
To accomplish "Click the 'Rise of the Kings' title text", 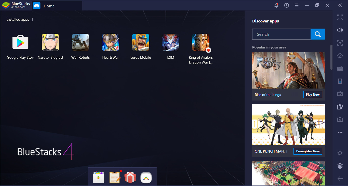I will click(x=268, y=95).
